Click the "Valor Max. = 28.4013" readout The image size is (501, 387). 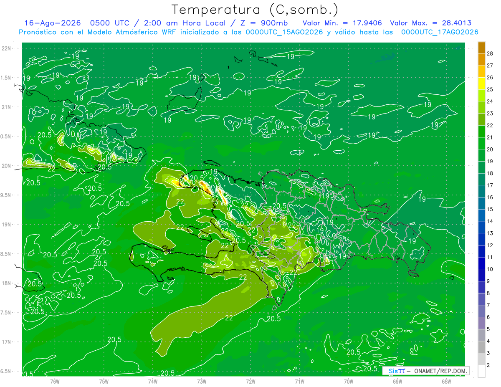pyautogui.click(x=431, y=23)
